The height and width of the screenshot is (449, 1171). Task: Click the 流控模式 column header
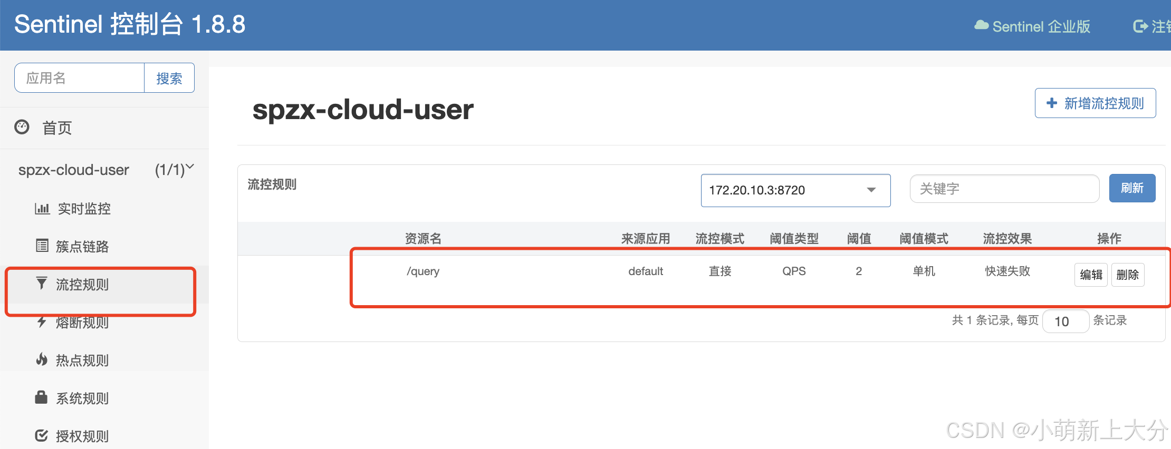[x=720, y=239]
